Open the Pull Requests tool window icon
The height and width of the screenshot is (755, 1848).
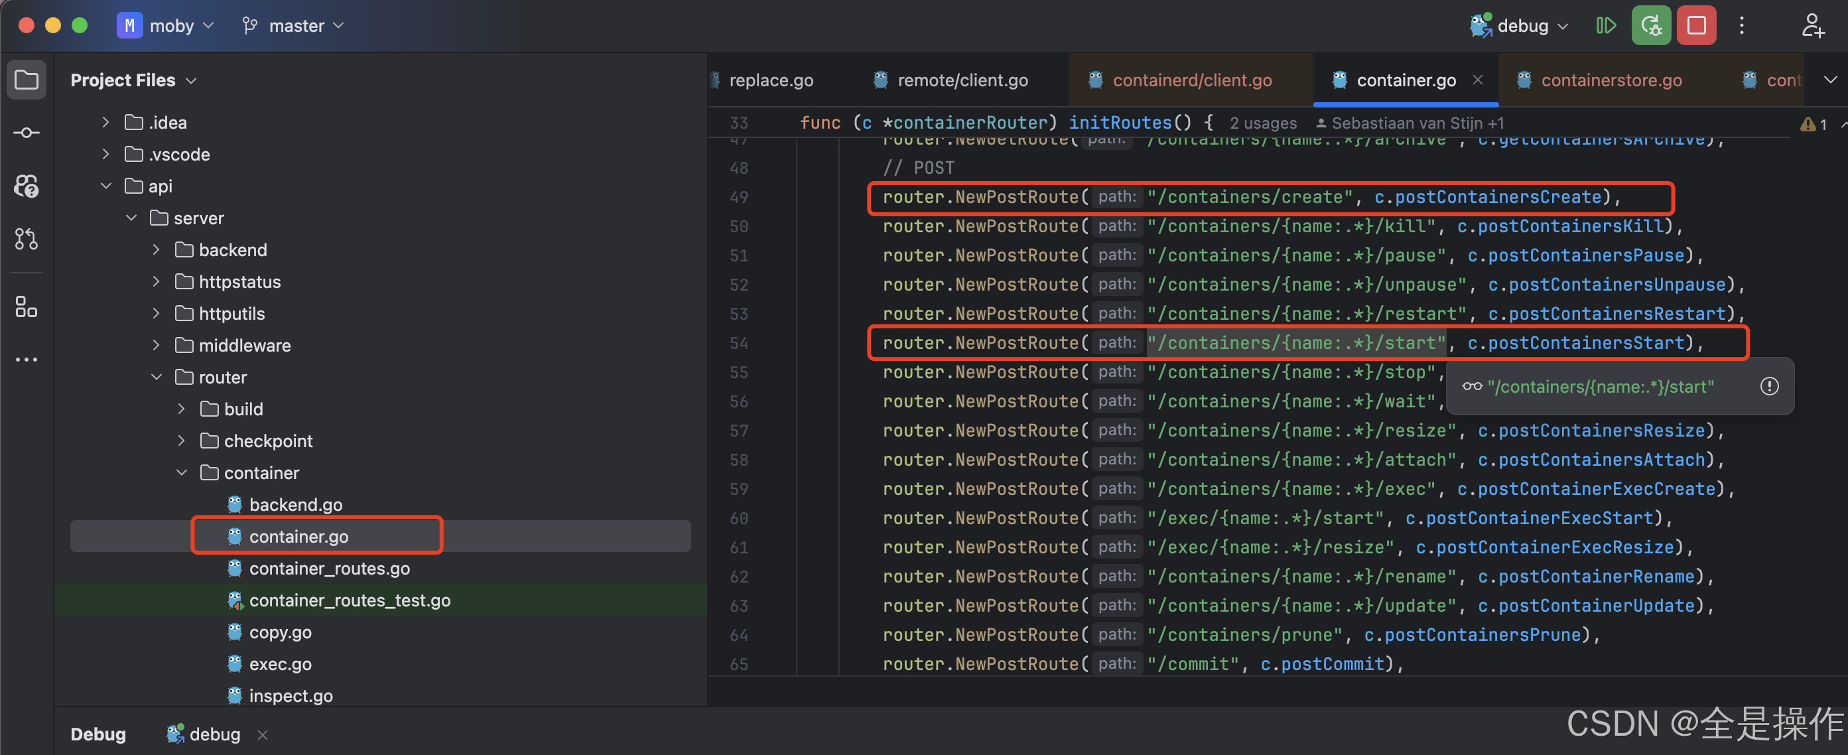click(27, 239)
